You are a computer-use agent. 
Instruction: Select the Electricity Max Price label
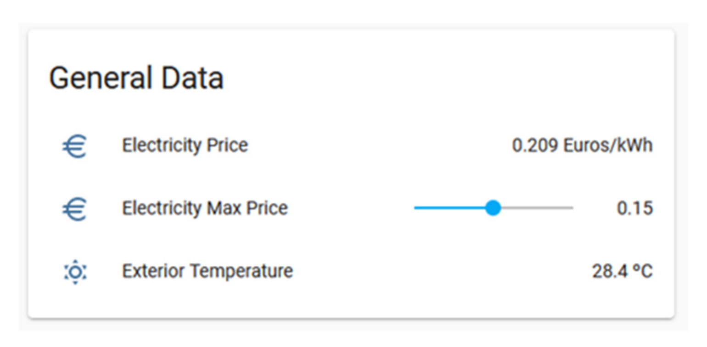click(x=204, y=208)
